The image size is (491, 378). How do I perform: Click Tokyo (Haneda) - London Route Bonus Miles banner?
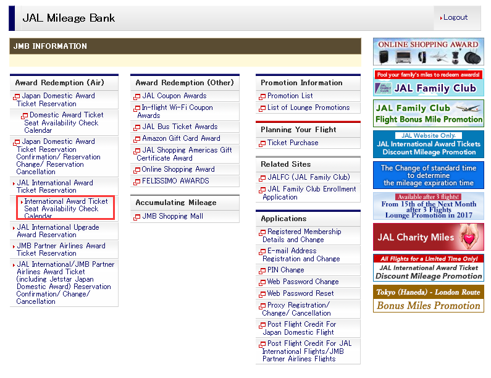click(x=429, y=298)
